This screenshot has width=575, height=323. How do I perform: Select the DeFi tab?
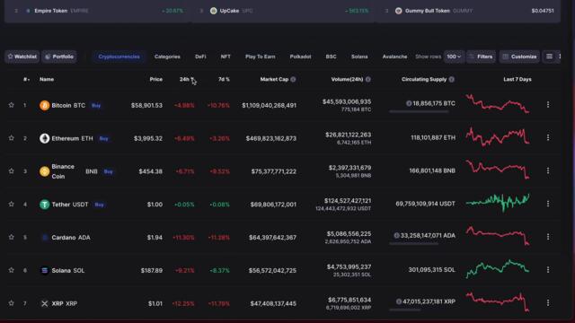[200, 57]
